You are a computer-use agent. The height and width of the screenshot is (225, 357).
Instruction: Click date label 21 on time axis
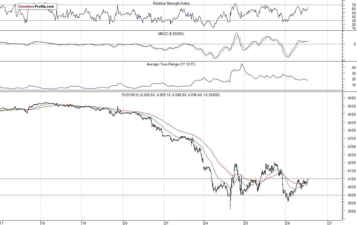coord(167,223)
